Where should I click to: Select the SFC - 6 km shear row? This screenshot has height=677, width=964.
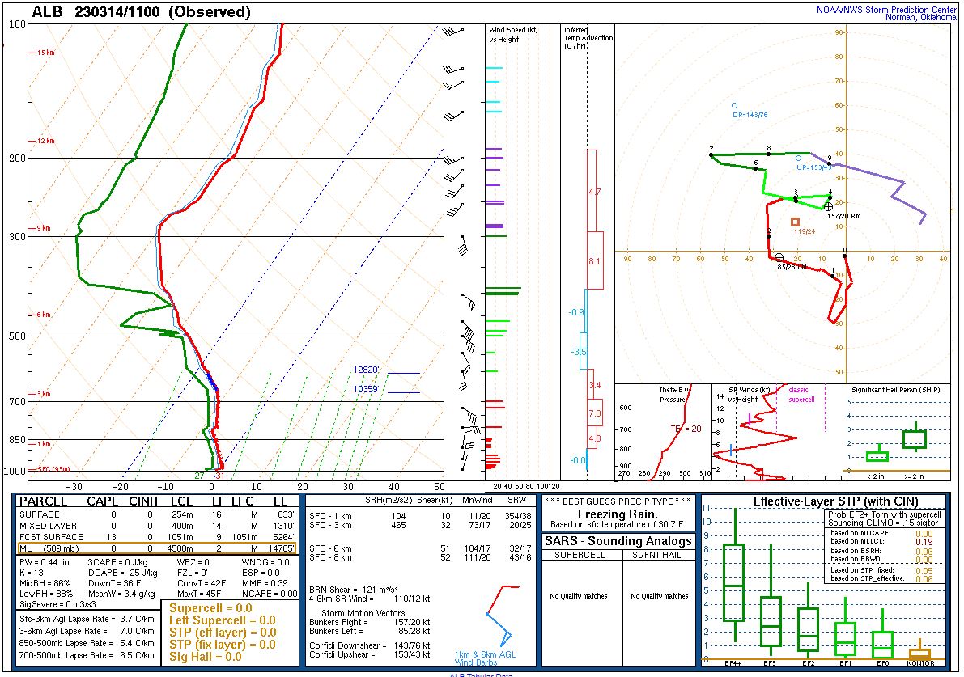pos(421,548)
